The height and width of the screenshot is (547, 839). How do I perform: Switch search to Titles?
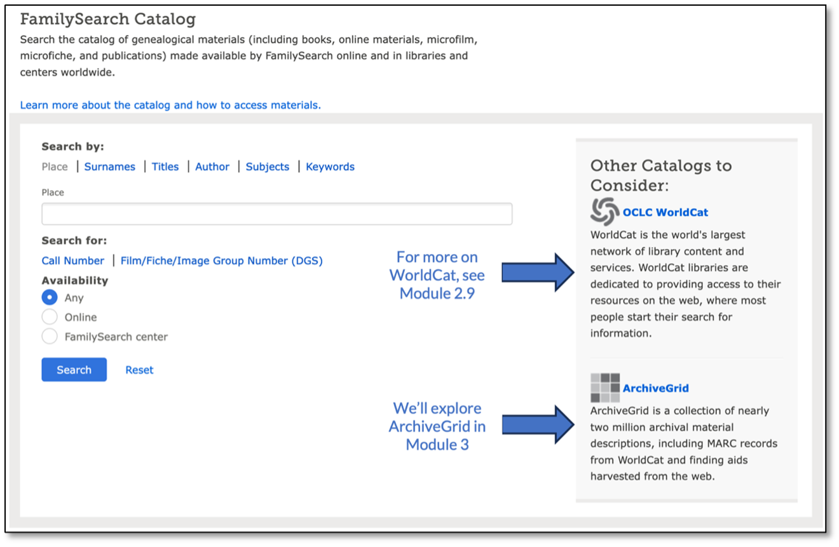click(x=165, y=166)
